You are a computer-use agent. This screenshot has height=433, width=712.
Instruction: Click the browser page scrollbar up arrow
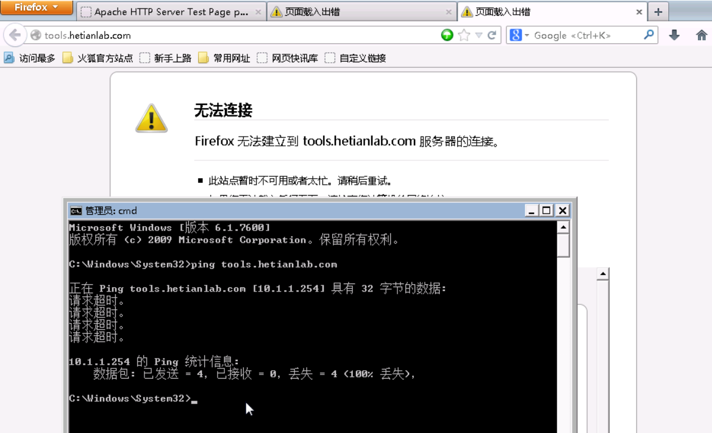point(602,273)
